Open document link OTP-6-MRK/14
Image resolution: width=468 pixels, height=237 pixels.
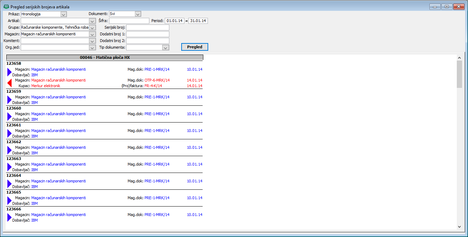point(157,80)
